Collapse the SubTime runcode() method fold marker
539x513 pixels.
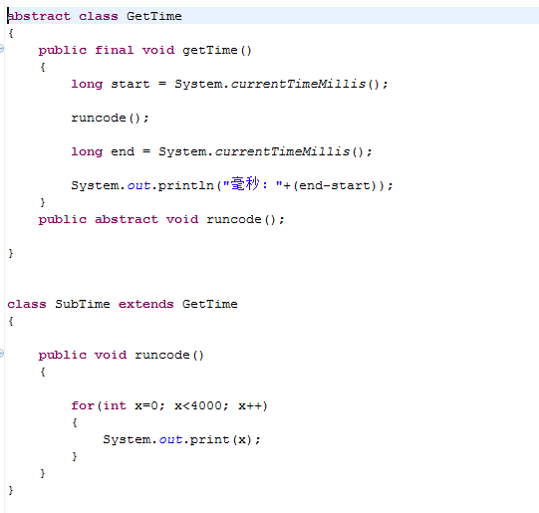tap(1, 354)
